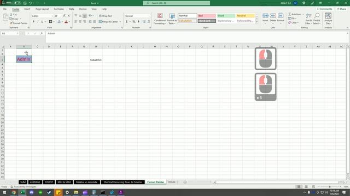350x196 pixels.
Task: Click the Share button
Action: tap(341, 9)
